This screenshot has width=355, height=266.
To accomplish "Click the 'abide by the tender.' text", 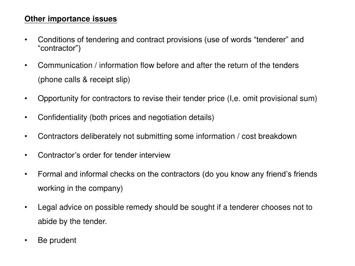I will (x=72, y=221).
